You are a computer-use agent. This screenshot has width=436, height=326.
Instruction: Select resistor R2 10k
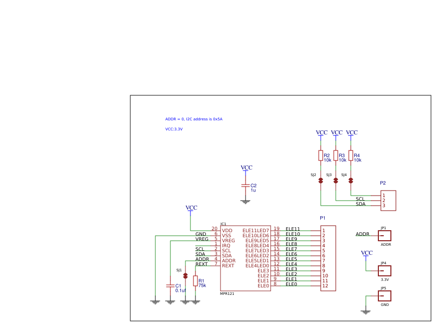coord(320,156)
